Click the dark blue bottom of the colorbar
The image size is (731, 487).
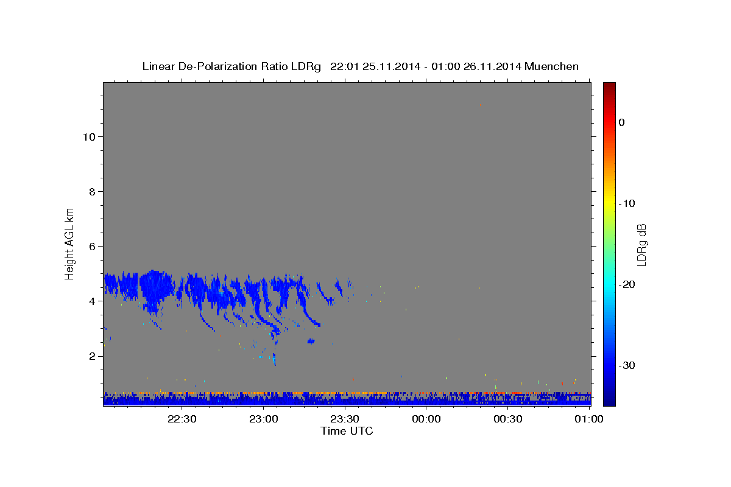click(x=609, y=399)
